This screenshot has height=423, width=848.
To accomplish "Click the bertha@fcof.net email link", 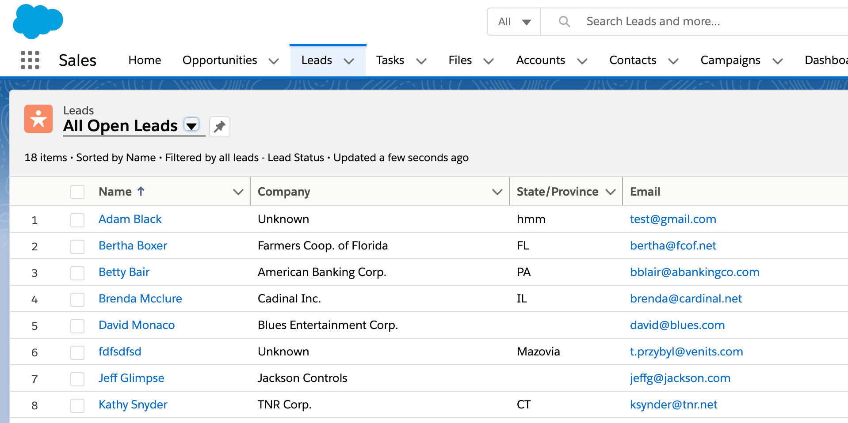I will (673, 245).
